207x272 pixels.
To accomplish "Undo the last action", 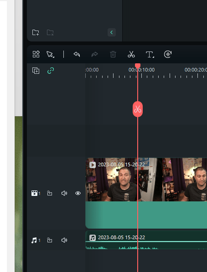I will [77, 54].
